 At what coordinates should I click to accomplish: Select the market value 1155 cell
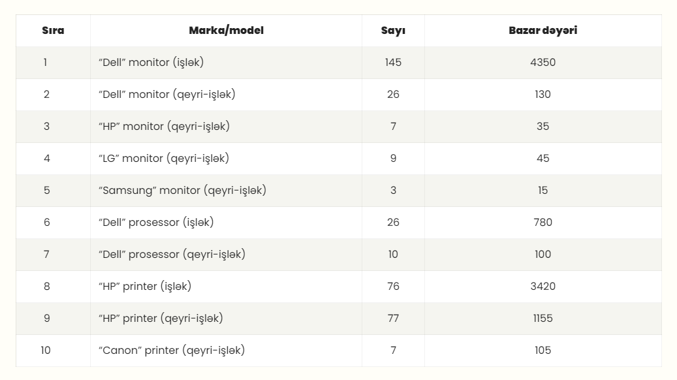(543, 319)
